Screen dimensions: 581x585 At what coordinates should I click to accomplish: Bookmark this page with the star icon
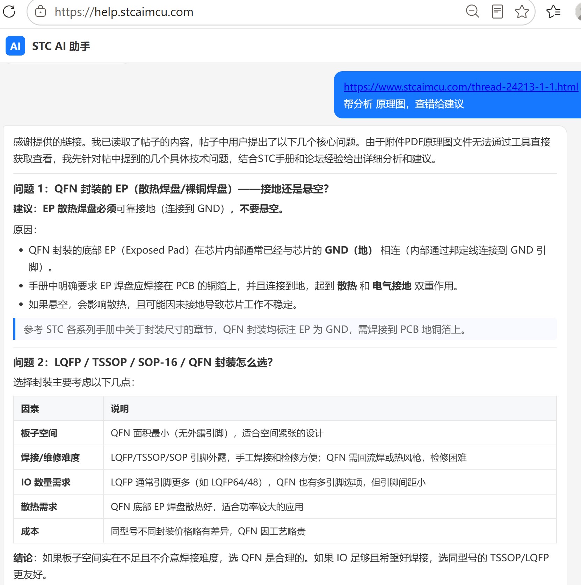coord(522,12)
